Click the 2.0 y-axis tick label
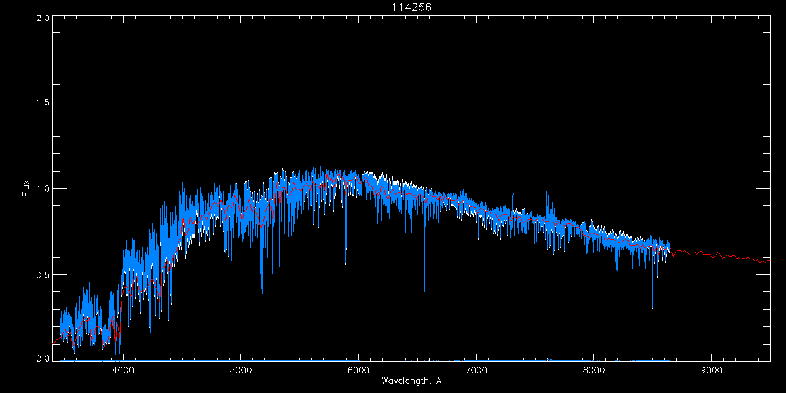 (x=42, y=18)
